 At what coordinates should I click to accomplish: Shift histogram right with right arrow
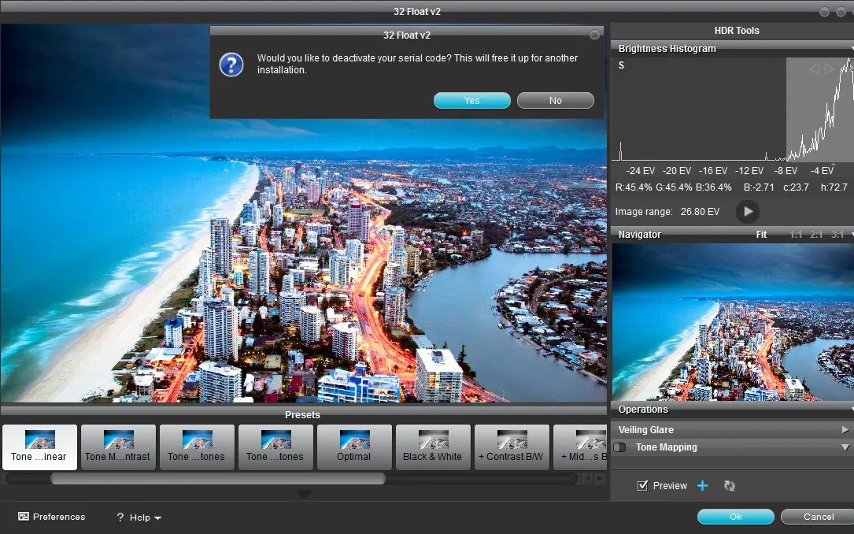[x=829, y=69]
